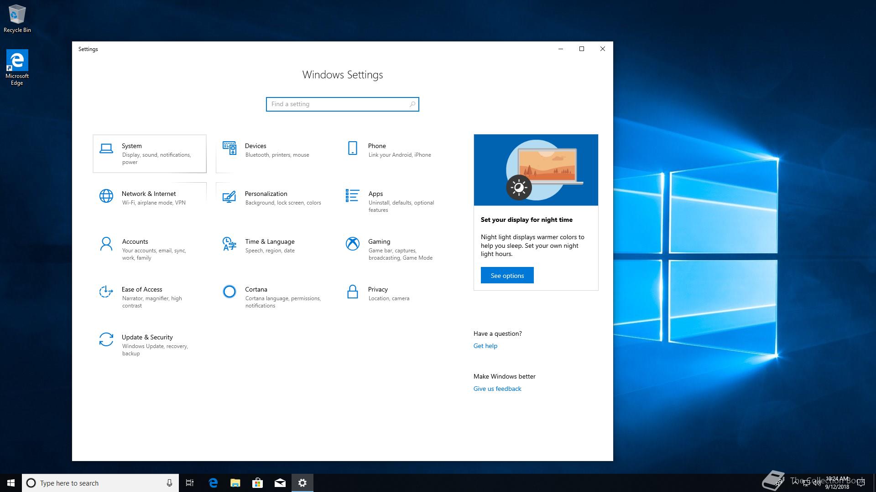Open the Mail app from the taskbar
Screen dimensions: 876x492
280,483
